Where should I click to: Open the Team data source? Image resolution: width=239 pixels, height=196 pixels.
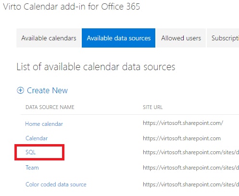point(32,168)
